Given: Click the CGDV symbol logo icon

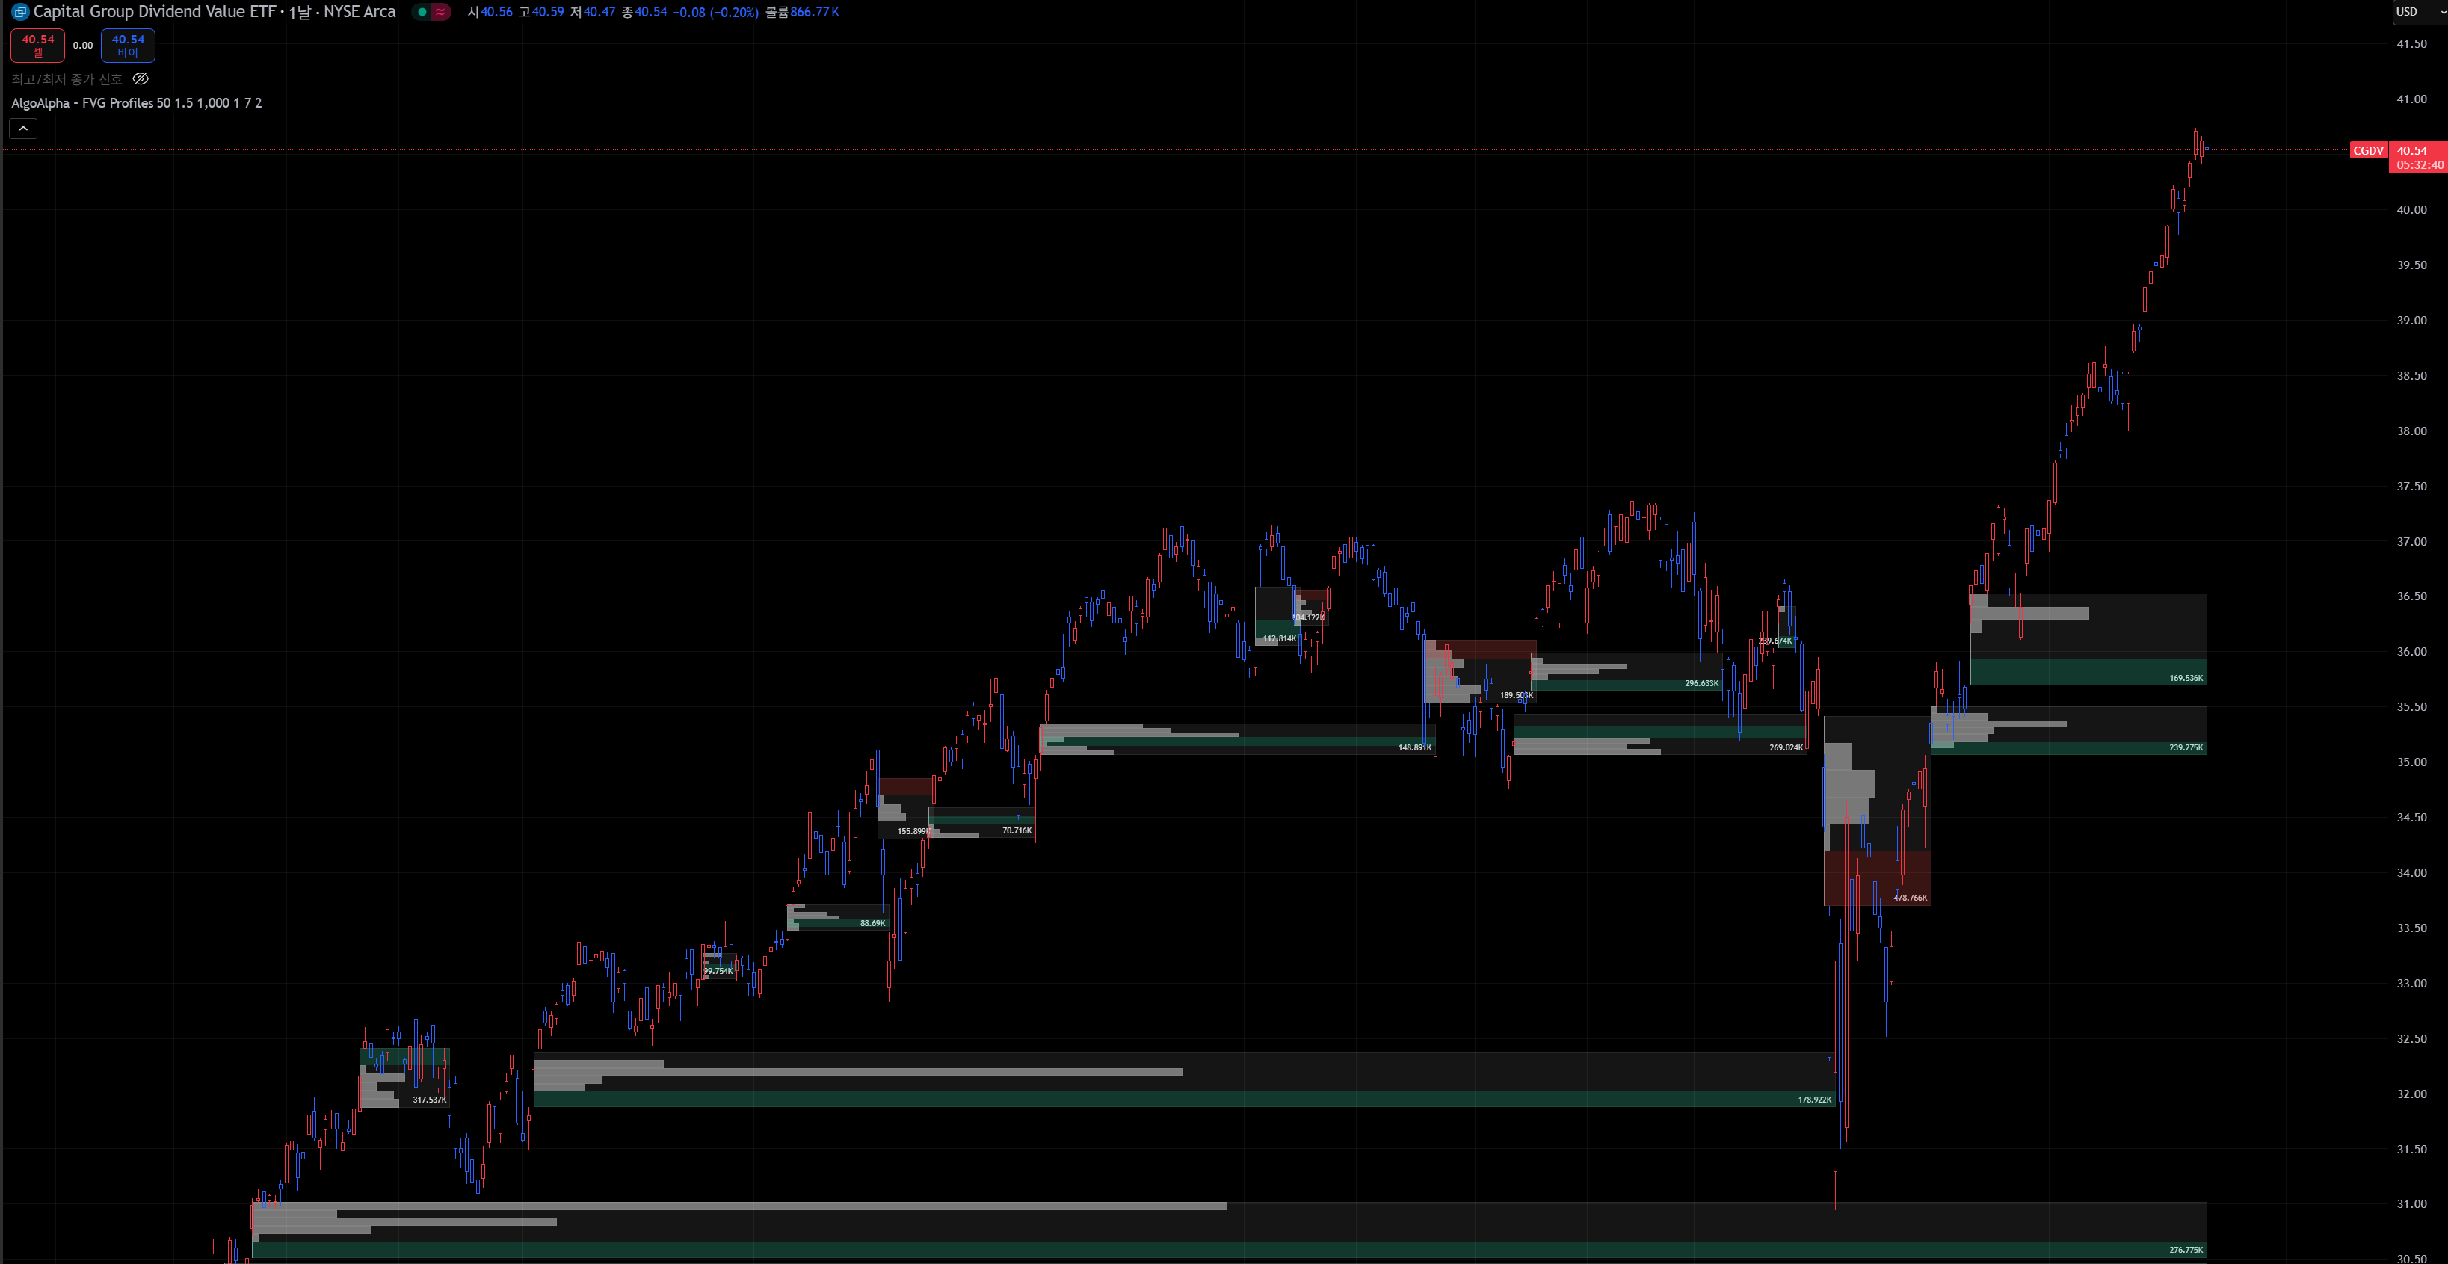Looking at the screenshot, I should coord(20,13).
